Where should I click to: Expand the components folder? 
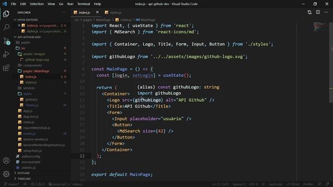42,65
